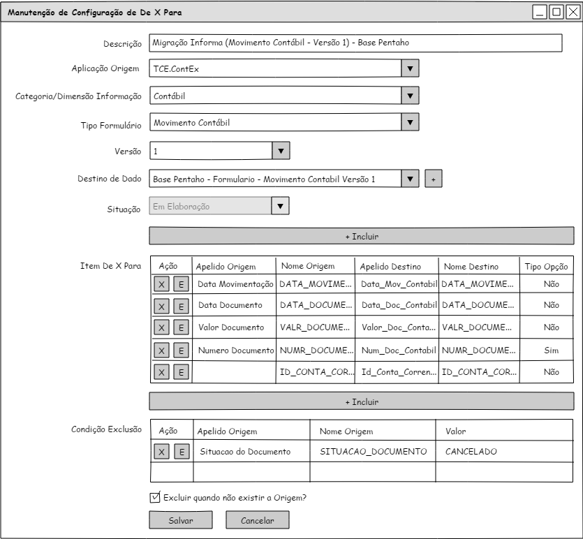583x539 pixels.
Task: Click X delete icon for Data Movimentação row
Action: (x=161, y=284)
